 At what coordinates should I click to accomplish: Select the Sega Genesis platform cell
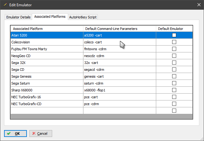[47, 76]
